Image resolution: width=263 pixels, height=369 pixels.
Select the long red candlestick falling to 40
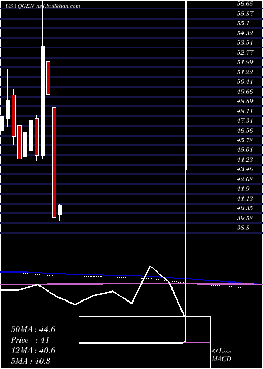pyautogui.click(x=54, y=162)
